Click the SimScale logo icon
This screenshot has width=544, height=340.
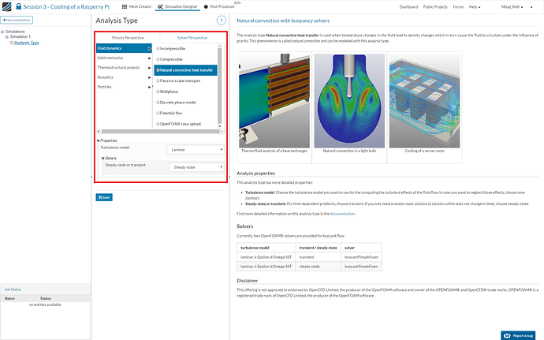(x=6, y=6)
